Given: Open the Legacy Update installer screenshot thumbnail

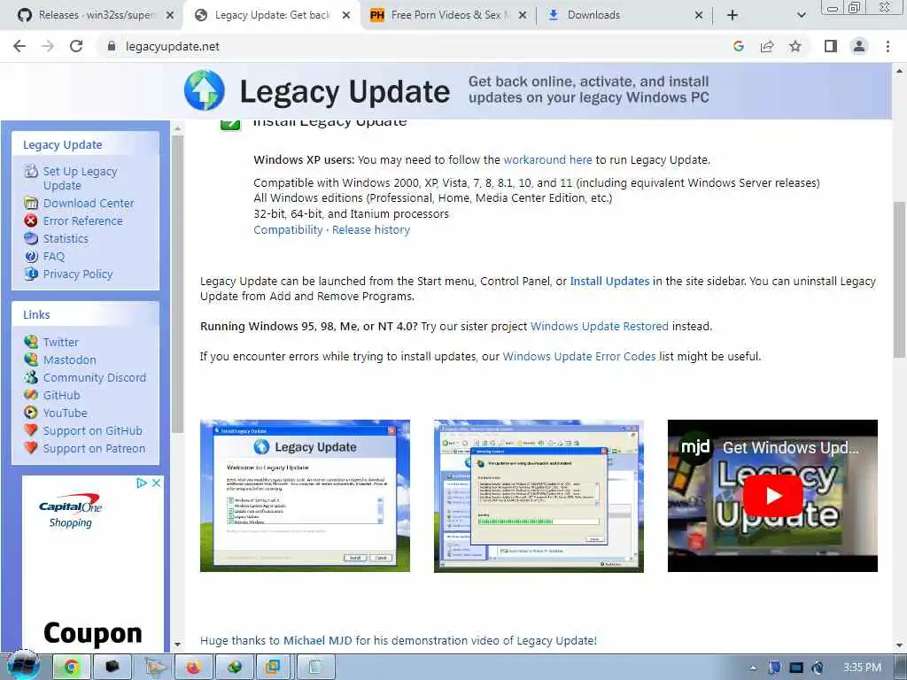Looking at the screenshot, I should pos(305,496).
